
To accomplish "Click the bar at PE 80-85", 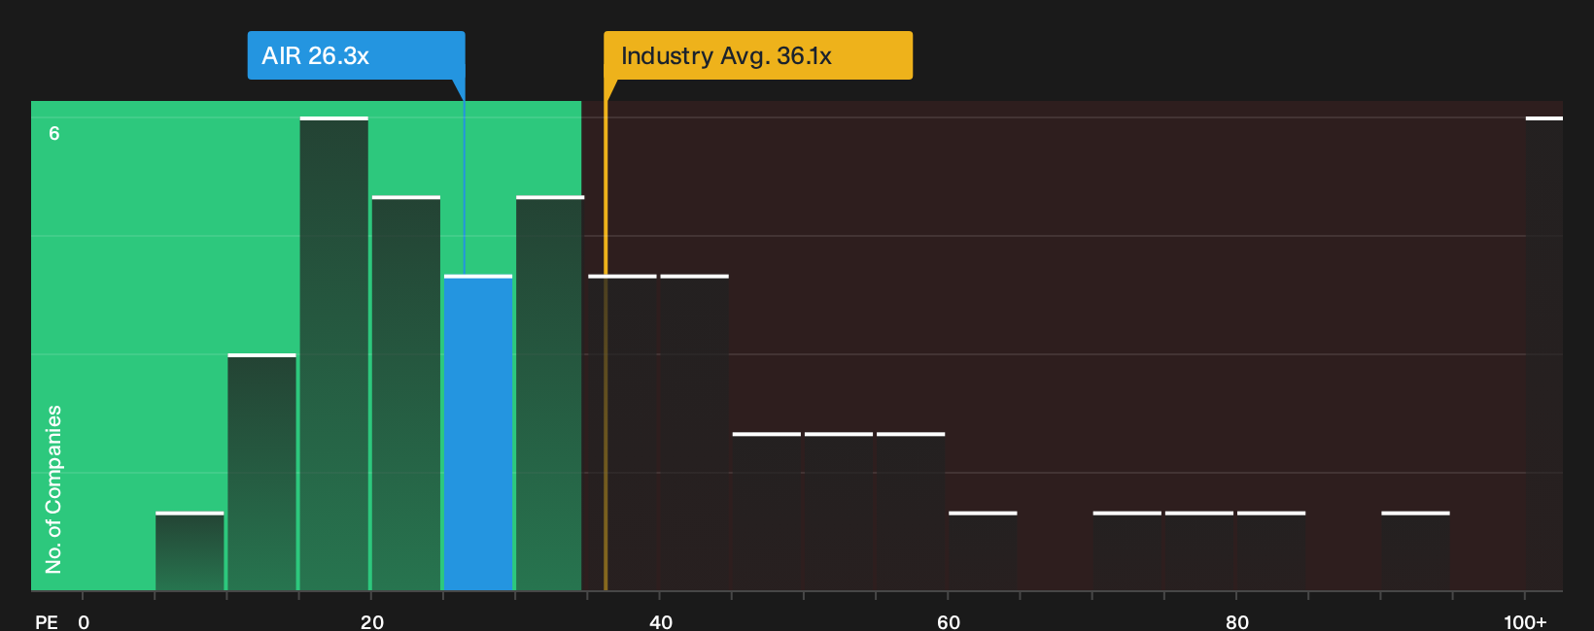I will [1271, 551].
